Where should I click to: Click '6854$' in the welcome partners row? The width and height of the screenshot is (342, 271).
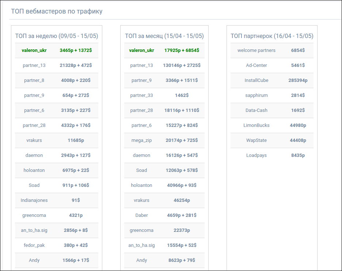coord(298,50)
